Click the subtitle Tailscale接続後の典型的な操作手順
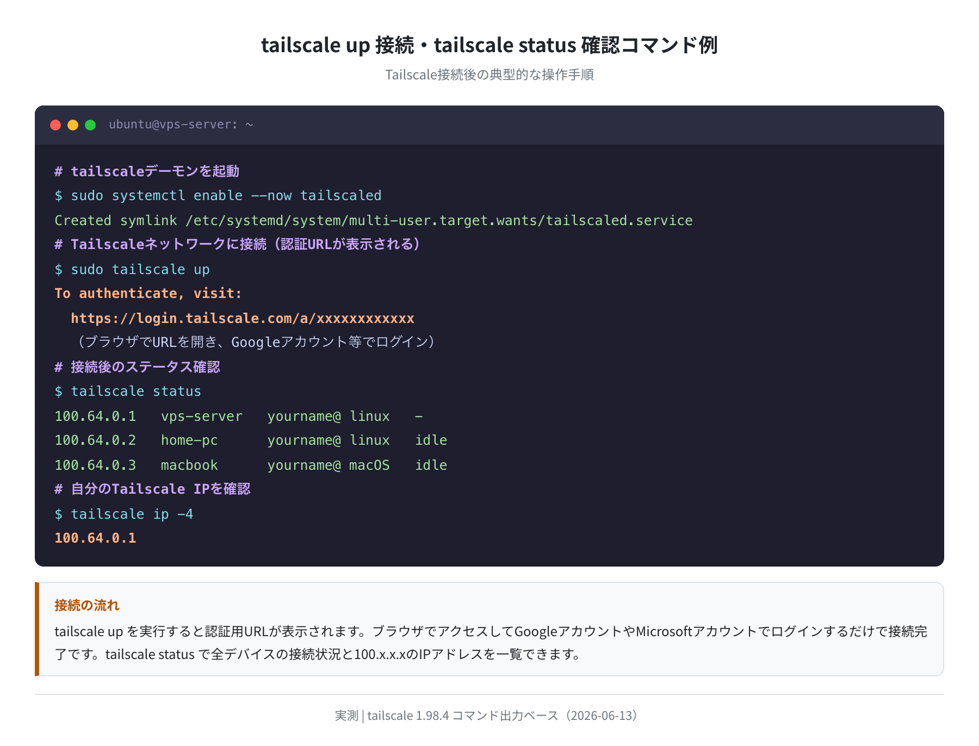 [489, 74]
